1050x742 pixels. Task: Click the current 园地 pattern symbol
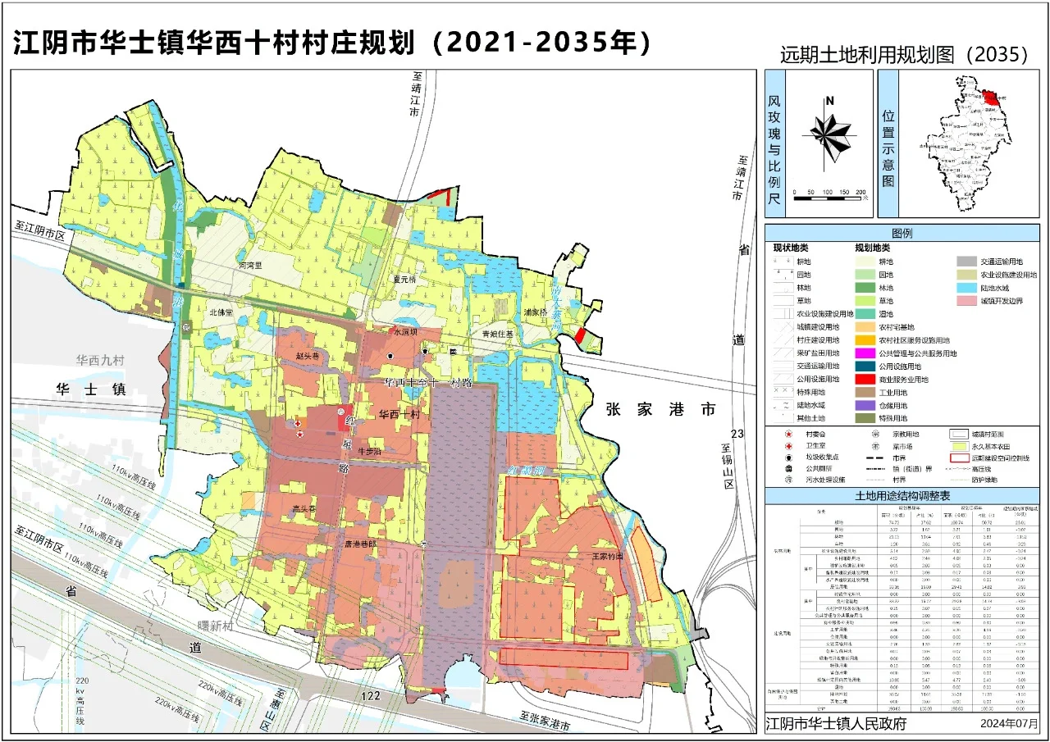783,275
